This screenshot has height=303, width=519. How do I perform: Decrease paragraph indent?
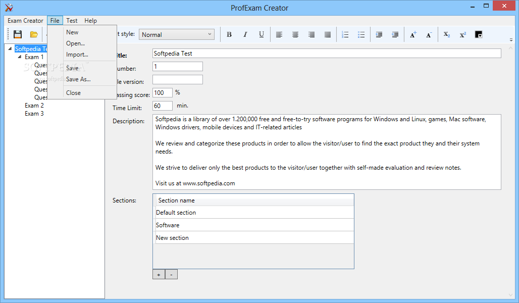[395, 34]
